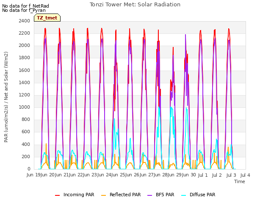Click the Jul 3 x-axis date label

pos(231,176)
